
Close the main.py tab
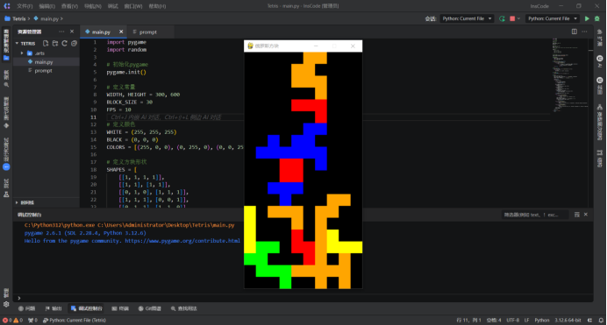pos(121,32)
